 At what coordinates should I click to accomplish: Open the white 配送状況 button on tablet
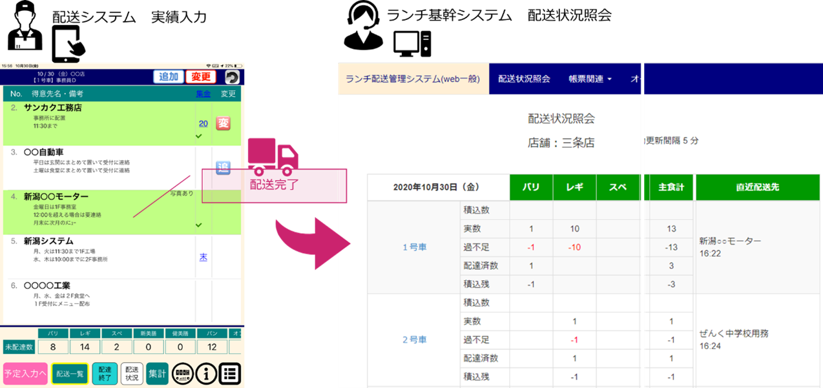132,374
